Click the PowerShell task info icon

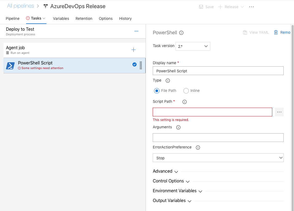[x=182, y=33]
